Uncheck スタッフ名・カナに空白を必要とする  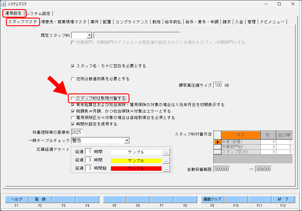(x=73, y=66)
